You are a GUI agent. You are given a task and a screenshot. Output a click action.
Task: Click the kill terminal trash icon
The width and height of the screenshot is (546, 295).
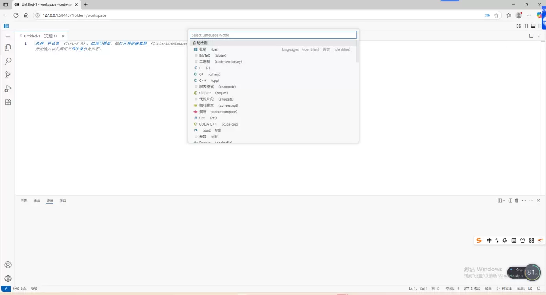pos(517,200)
